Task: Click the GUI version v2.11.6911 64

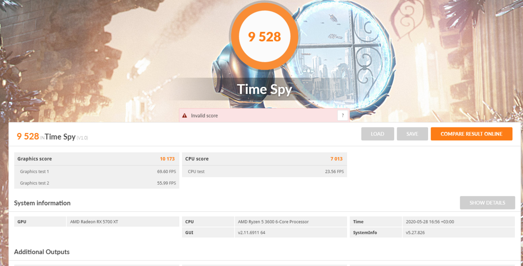Action: 252,232
